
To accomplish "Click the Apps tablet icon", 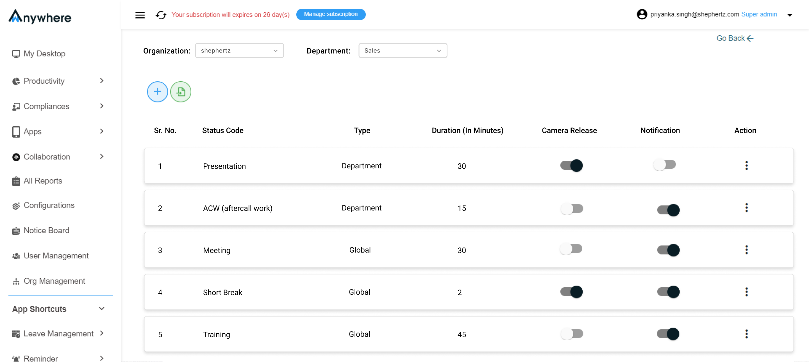I will click(16, 132).
